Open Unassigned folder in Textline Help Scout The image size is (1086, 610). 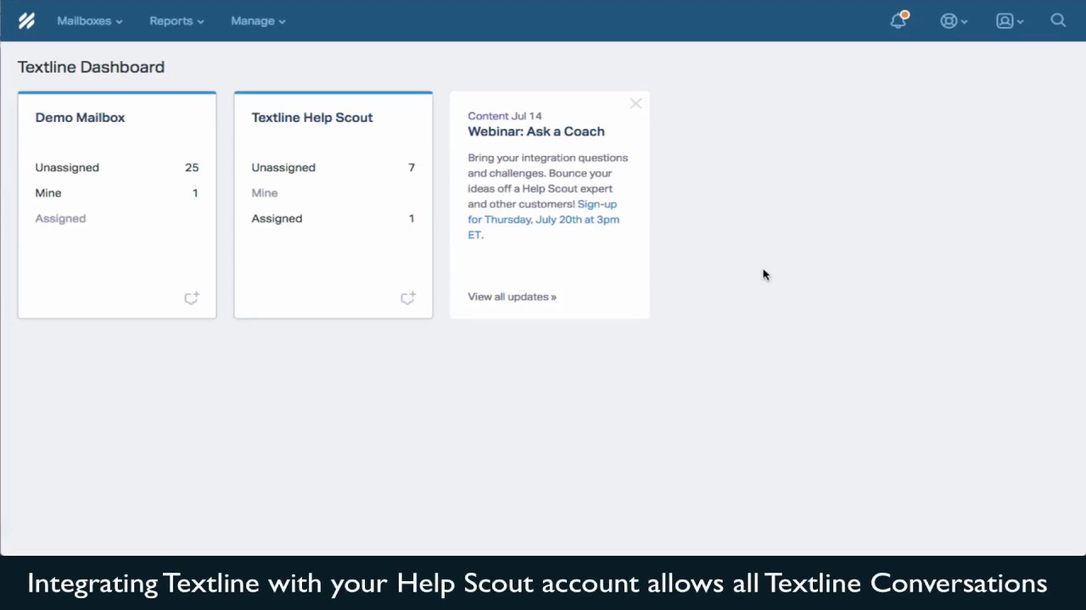[333, 168]
